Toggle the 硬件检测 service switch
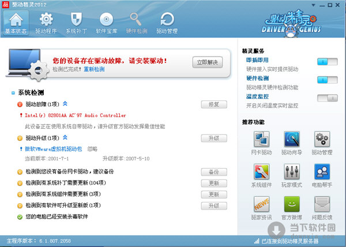This screenshot has height=247, width=346. (328, 80)
